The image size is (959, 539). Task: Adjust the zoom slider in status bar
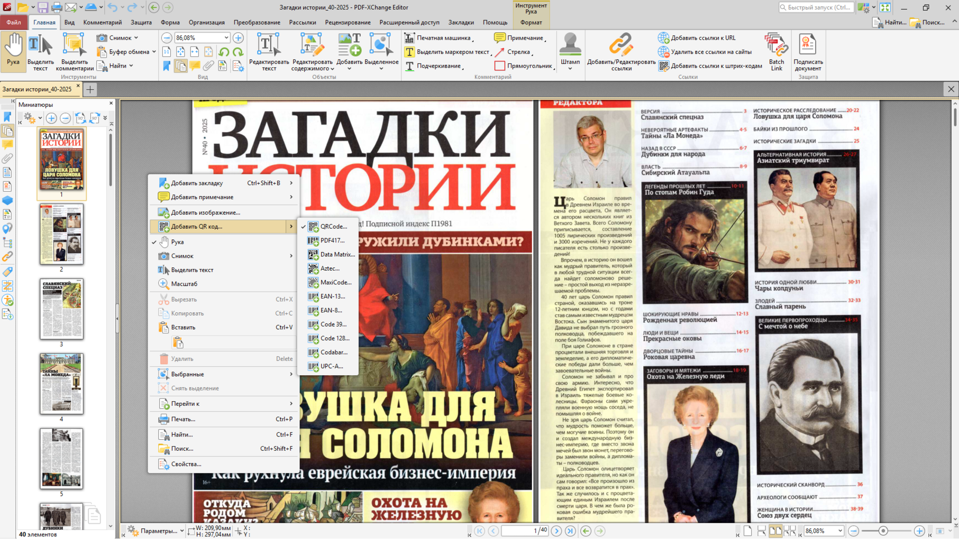point(883,531)
